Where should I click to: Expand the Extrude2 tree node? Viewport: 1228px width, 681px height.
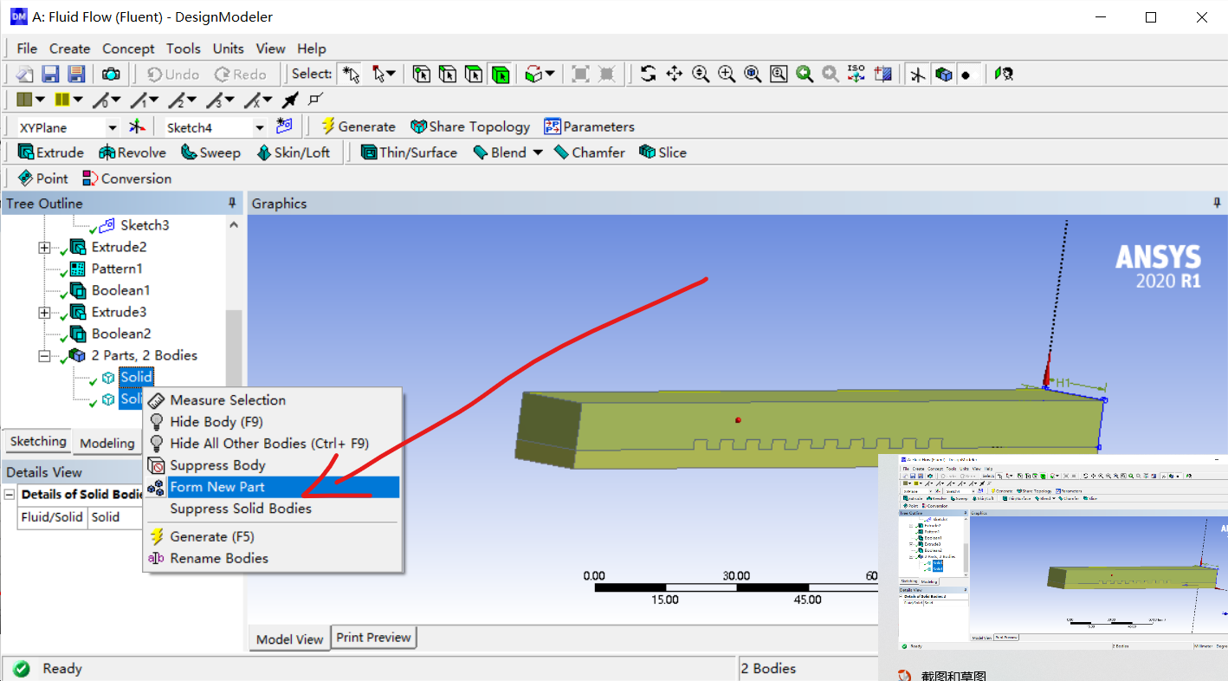44,247
